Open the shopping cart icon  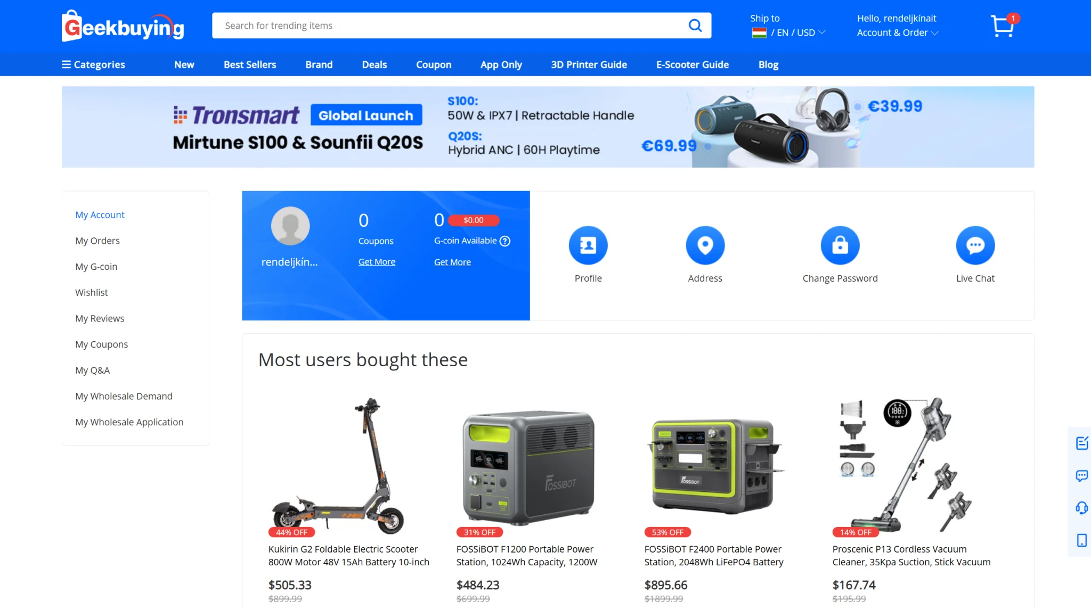click(1003, 25)
